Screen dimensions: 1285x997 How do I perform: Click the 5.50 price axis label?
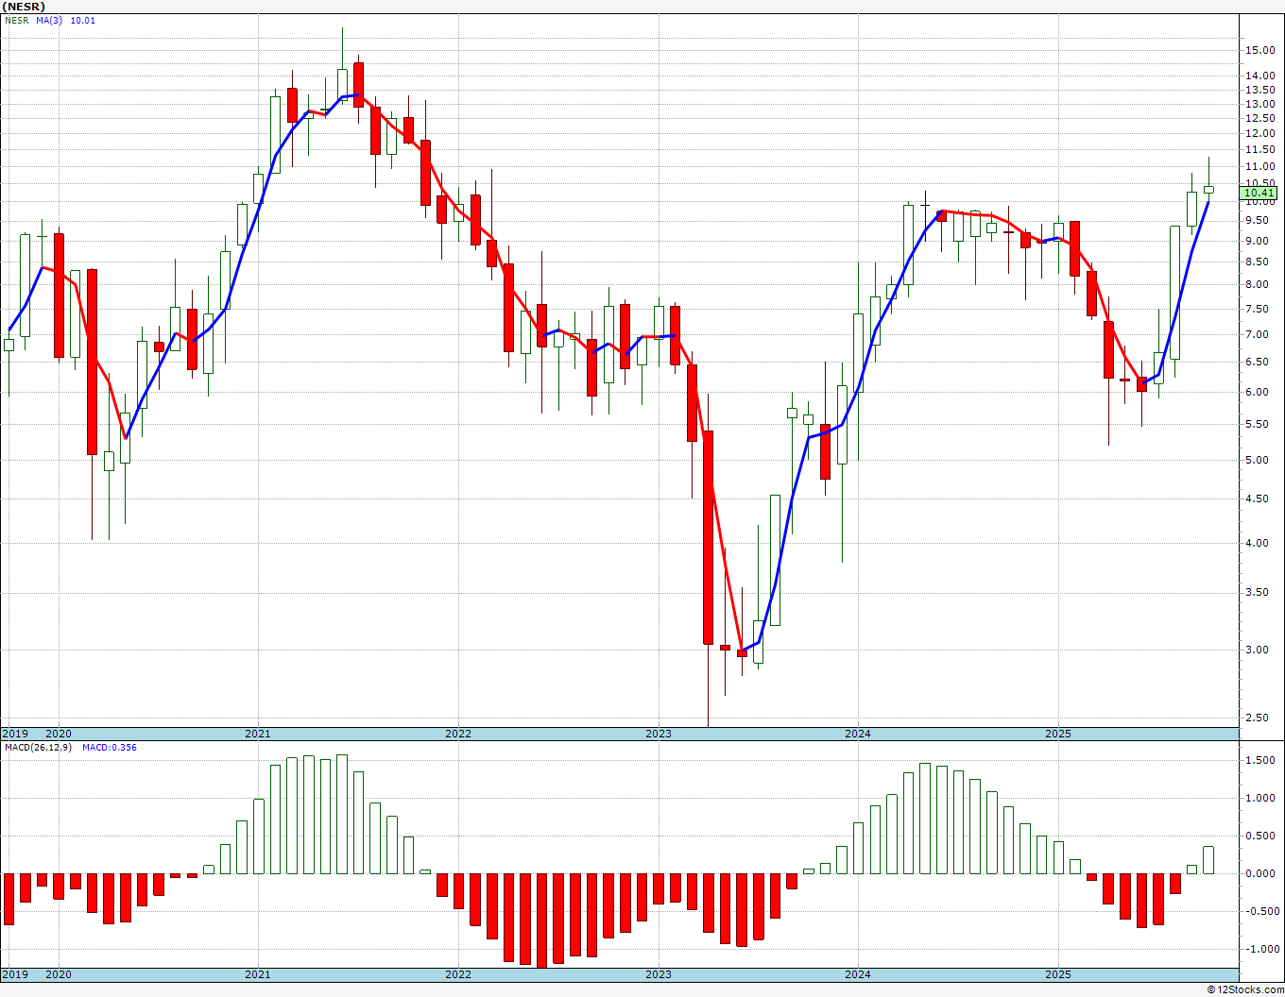coord(1256,425)
